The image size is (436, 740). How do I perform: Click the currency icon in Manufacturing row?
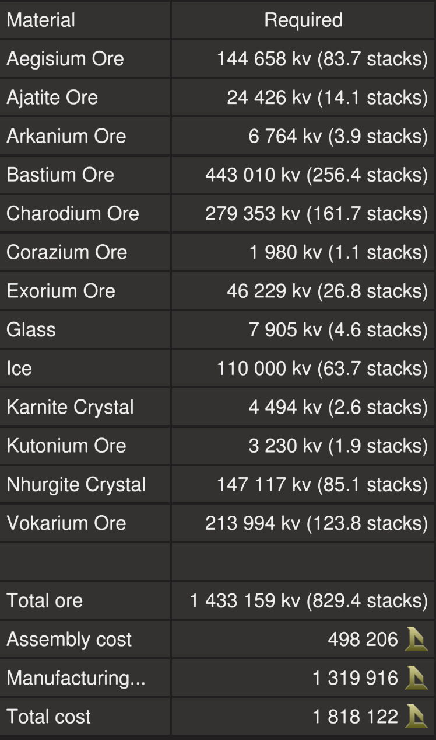417,678
